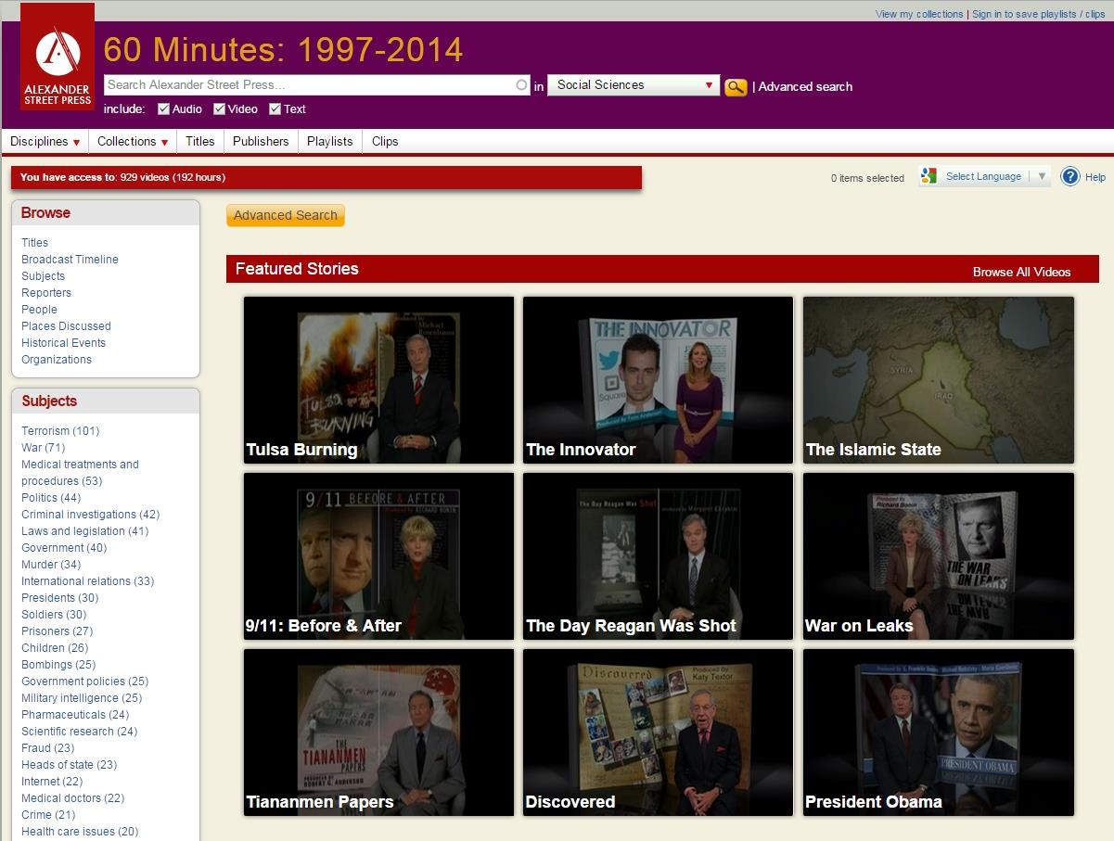Image resolution: width=1114 pixels, height=841 pixels.
Task: Click the Google translate icon
Action: point(930,176)
